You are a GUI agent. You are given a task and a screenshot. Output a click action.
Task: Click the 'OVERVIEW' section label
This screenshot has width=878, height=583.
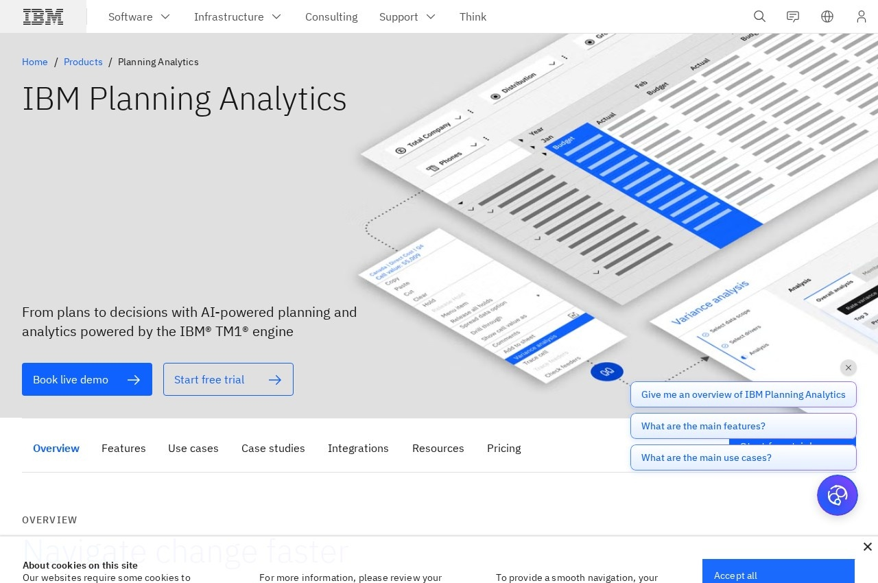pos(49,520)
